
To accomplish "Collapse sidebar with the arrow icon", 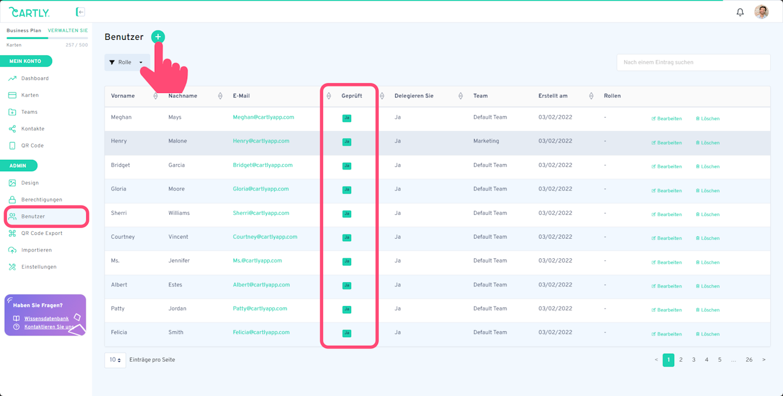I will (x=80, y=12).
